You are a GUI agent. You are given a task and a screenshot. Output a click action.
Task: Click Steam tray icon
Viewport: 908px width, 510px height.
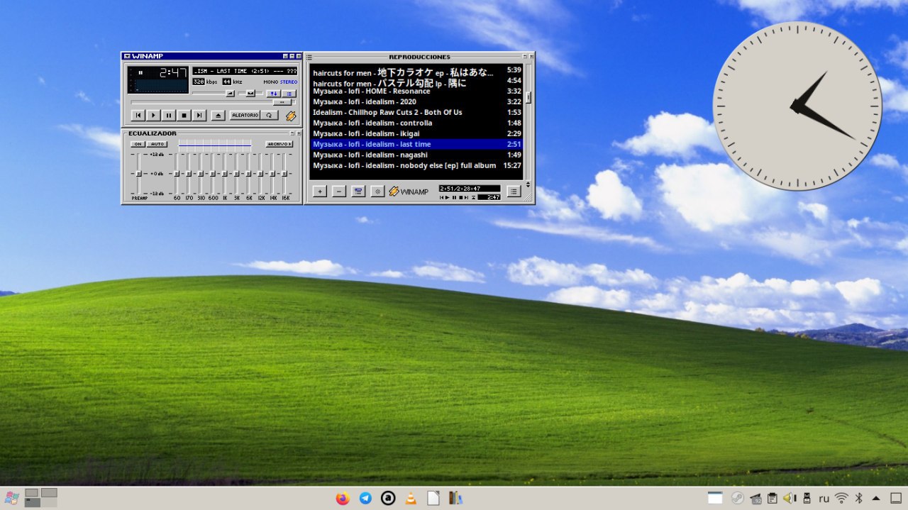[x=738, y=498]
